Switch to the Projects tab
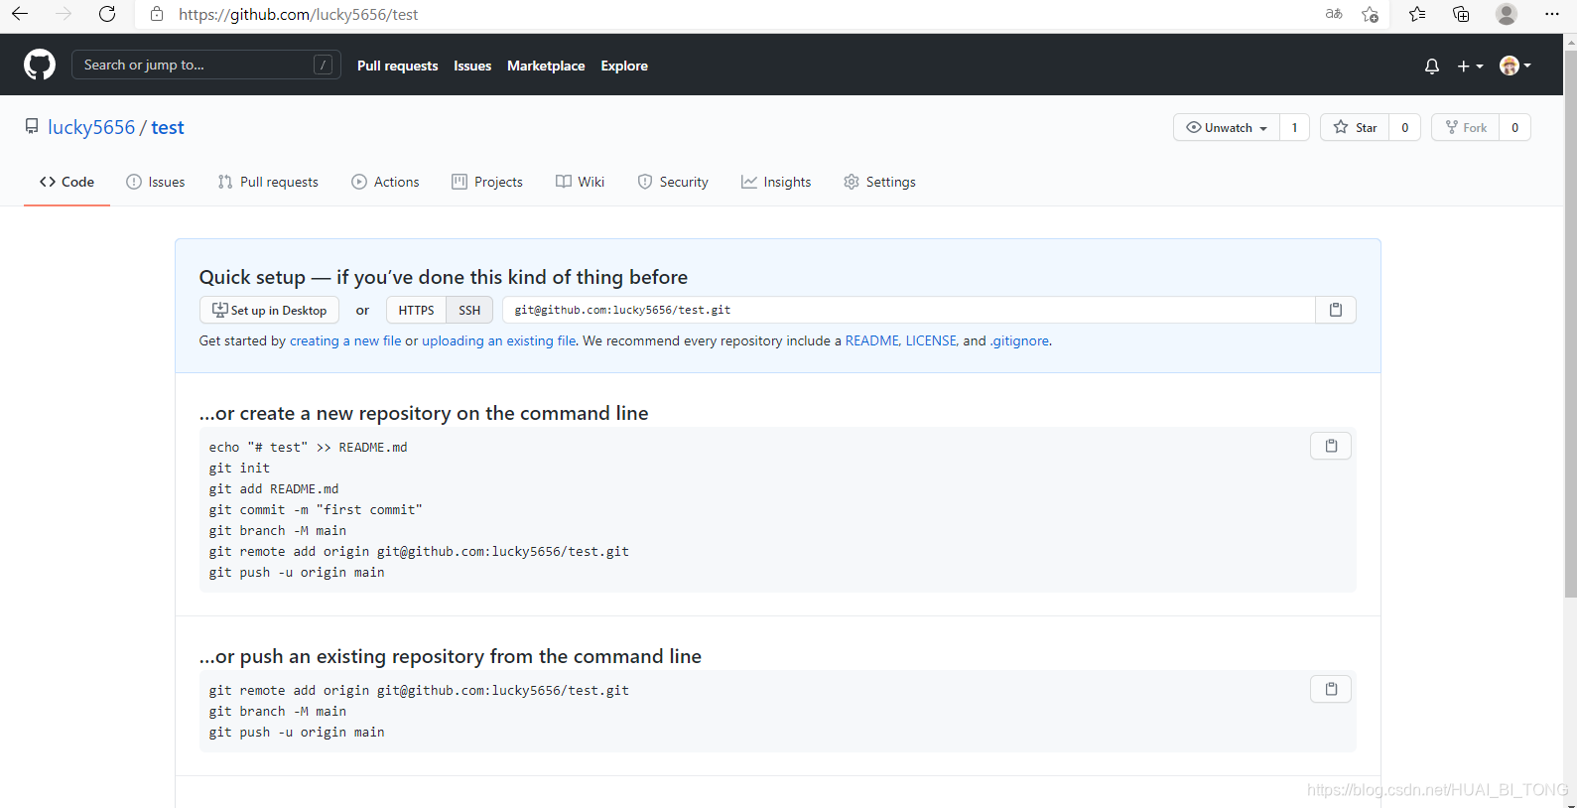Viewport: 1577px width, 808px height. pyautogui.click(x=487, y=182)
